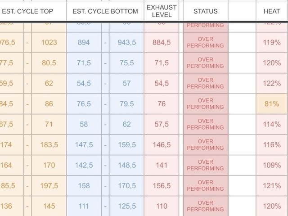Click the EXHAUST LEVEL column header

tap(162, 11)
